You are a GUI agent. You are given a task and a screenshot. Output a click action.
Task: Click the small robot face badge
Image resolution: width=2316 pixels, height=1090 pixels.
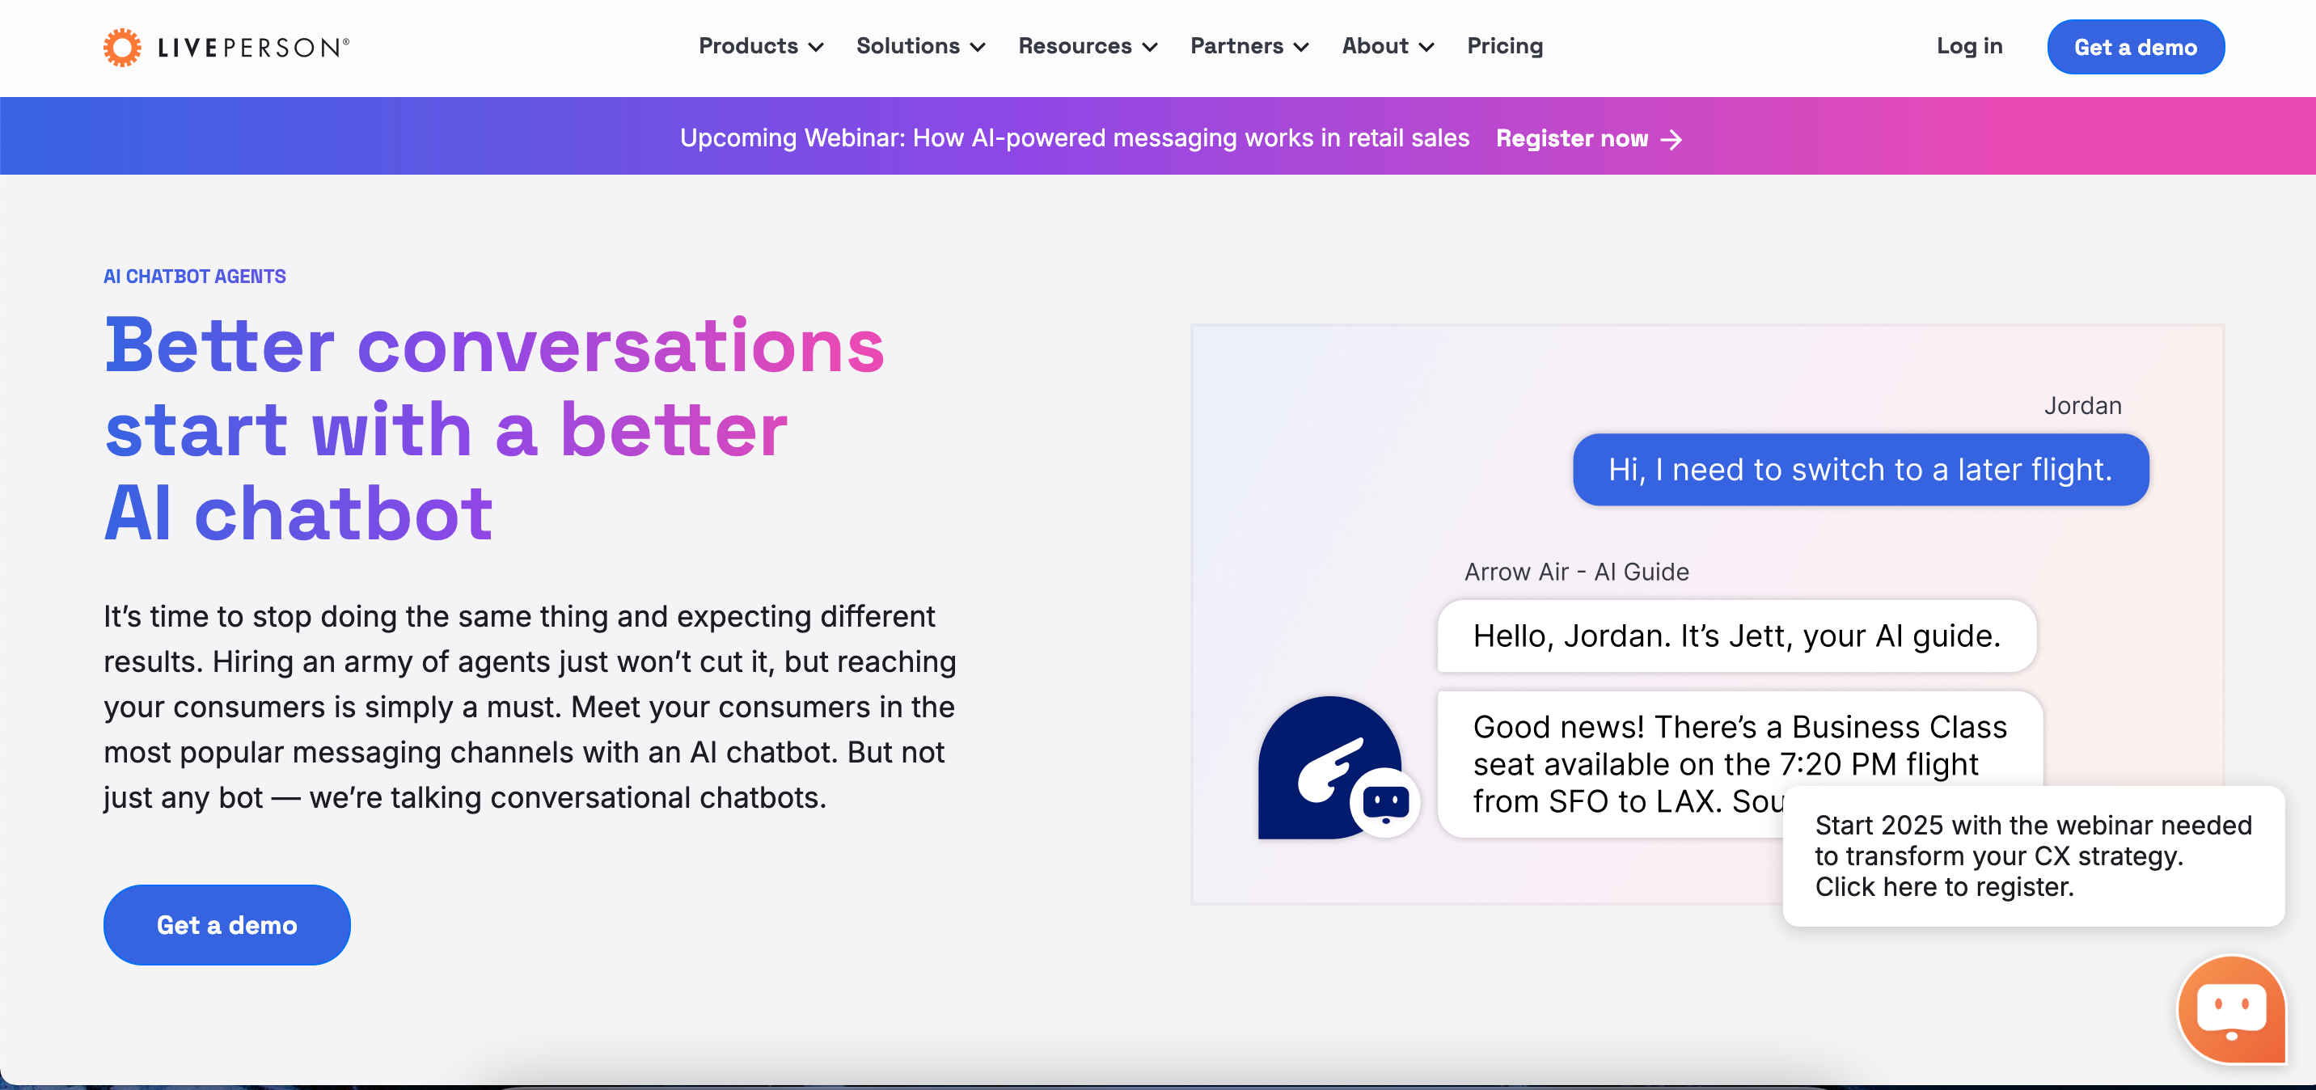(x=1384, y=801)
